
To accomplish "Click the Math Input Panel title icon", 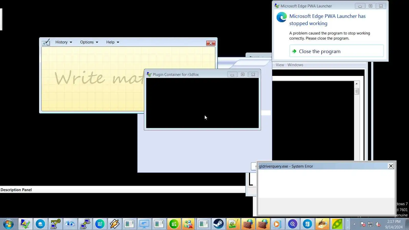I will click(46, 42).
